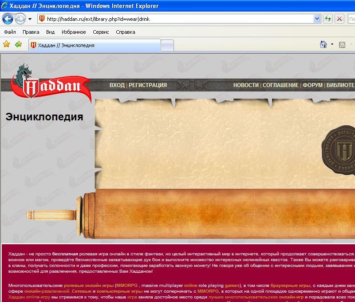This screenshot has height=302, width=355.
Task: Open the НОВОСТИ link
Action: (246, 85)
